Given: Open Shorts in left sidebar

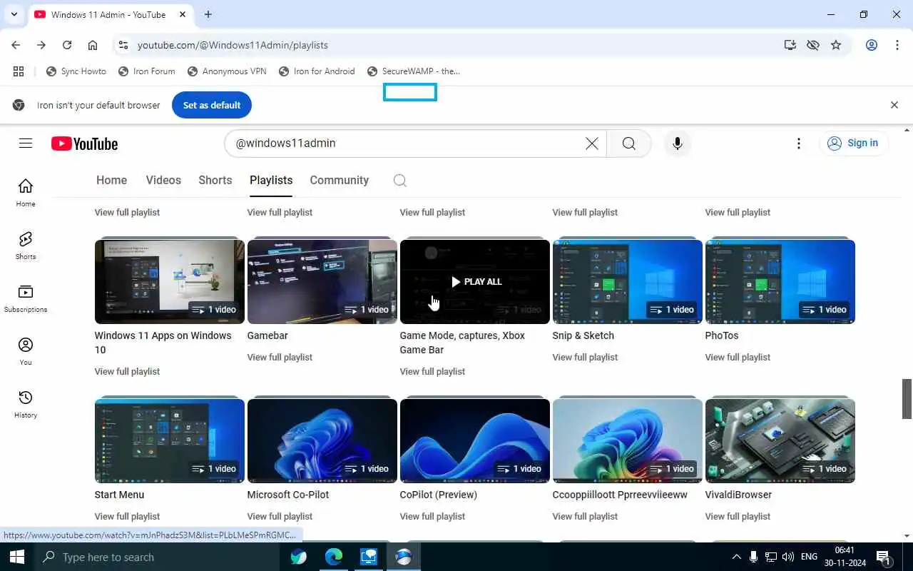Looking at the screenshot, I should pyautogui.click(x=26, y=246).
